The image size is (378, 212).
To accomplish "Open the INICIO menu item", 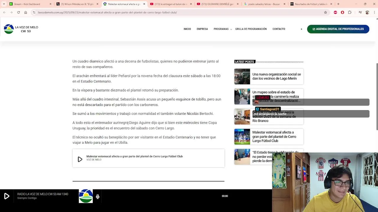I will click(x=187, y=29).
